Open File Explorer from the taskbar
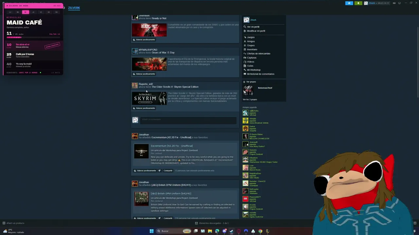Image resolution: width=419 pixels, height=235 pixels. tap(210, 231)
